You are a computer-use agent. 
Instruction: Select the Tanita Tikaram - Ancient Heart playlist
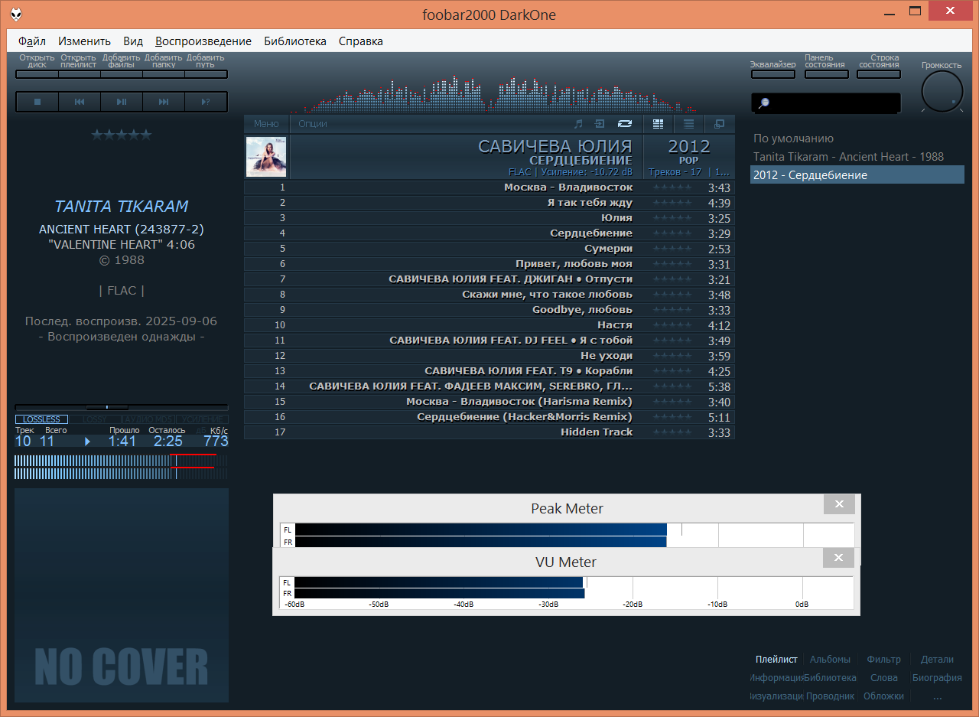[x=848, y=157]
